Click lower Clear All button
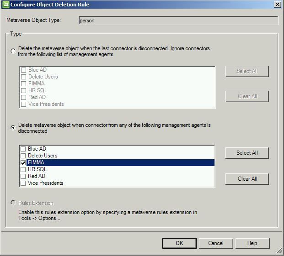The image size is (284, 256). [x=247, y=179]
